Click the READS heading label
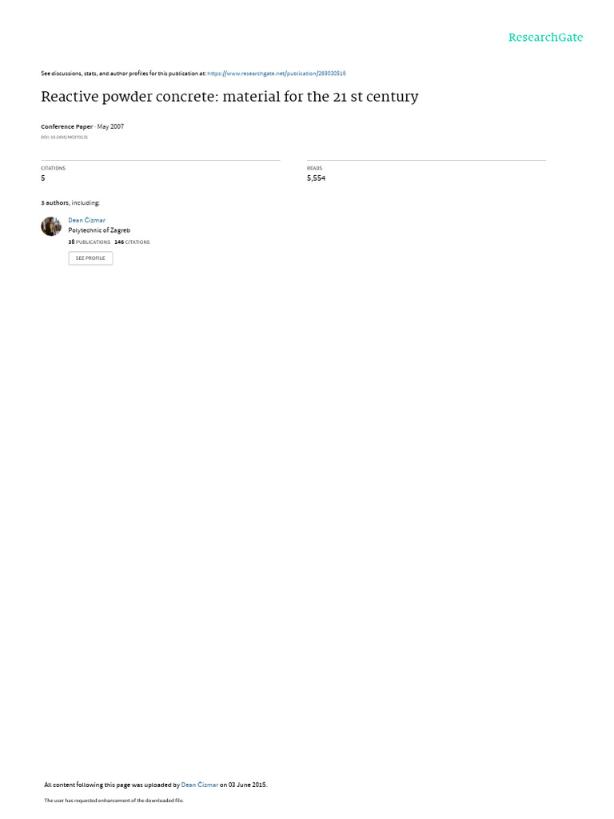 [314, 168]
